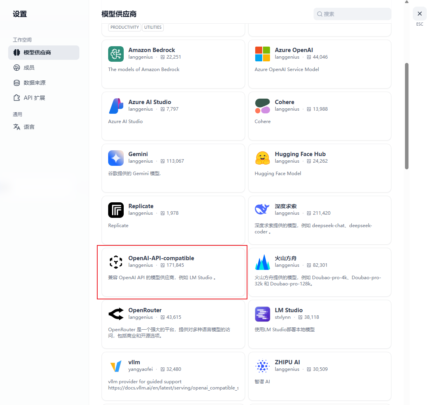Click the OpenAI-API-compatible logo icon
The height and width of the screenshot is (405, 440).
pyautogui.click(x=116, y=262)
